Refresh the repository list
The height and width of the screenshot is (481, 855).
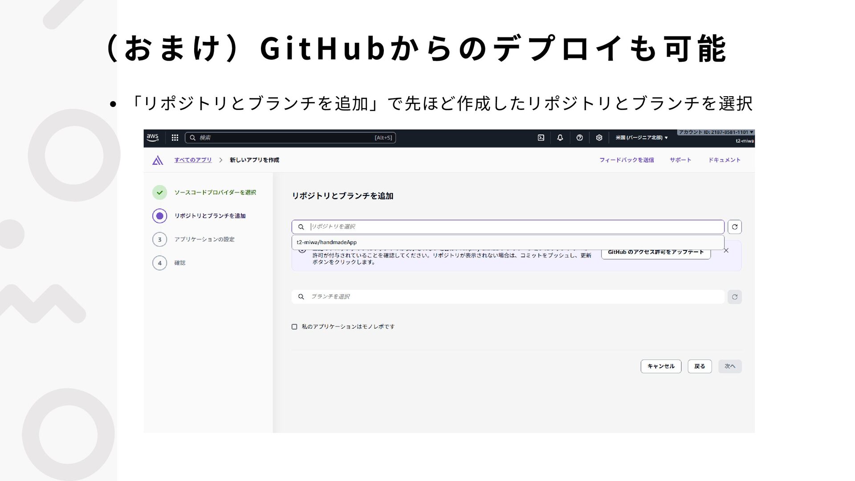tap(734, 227)
